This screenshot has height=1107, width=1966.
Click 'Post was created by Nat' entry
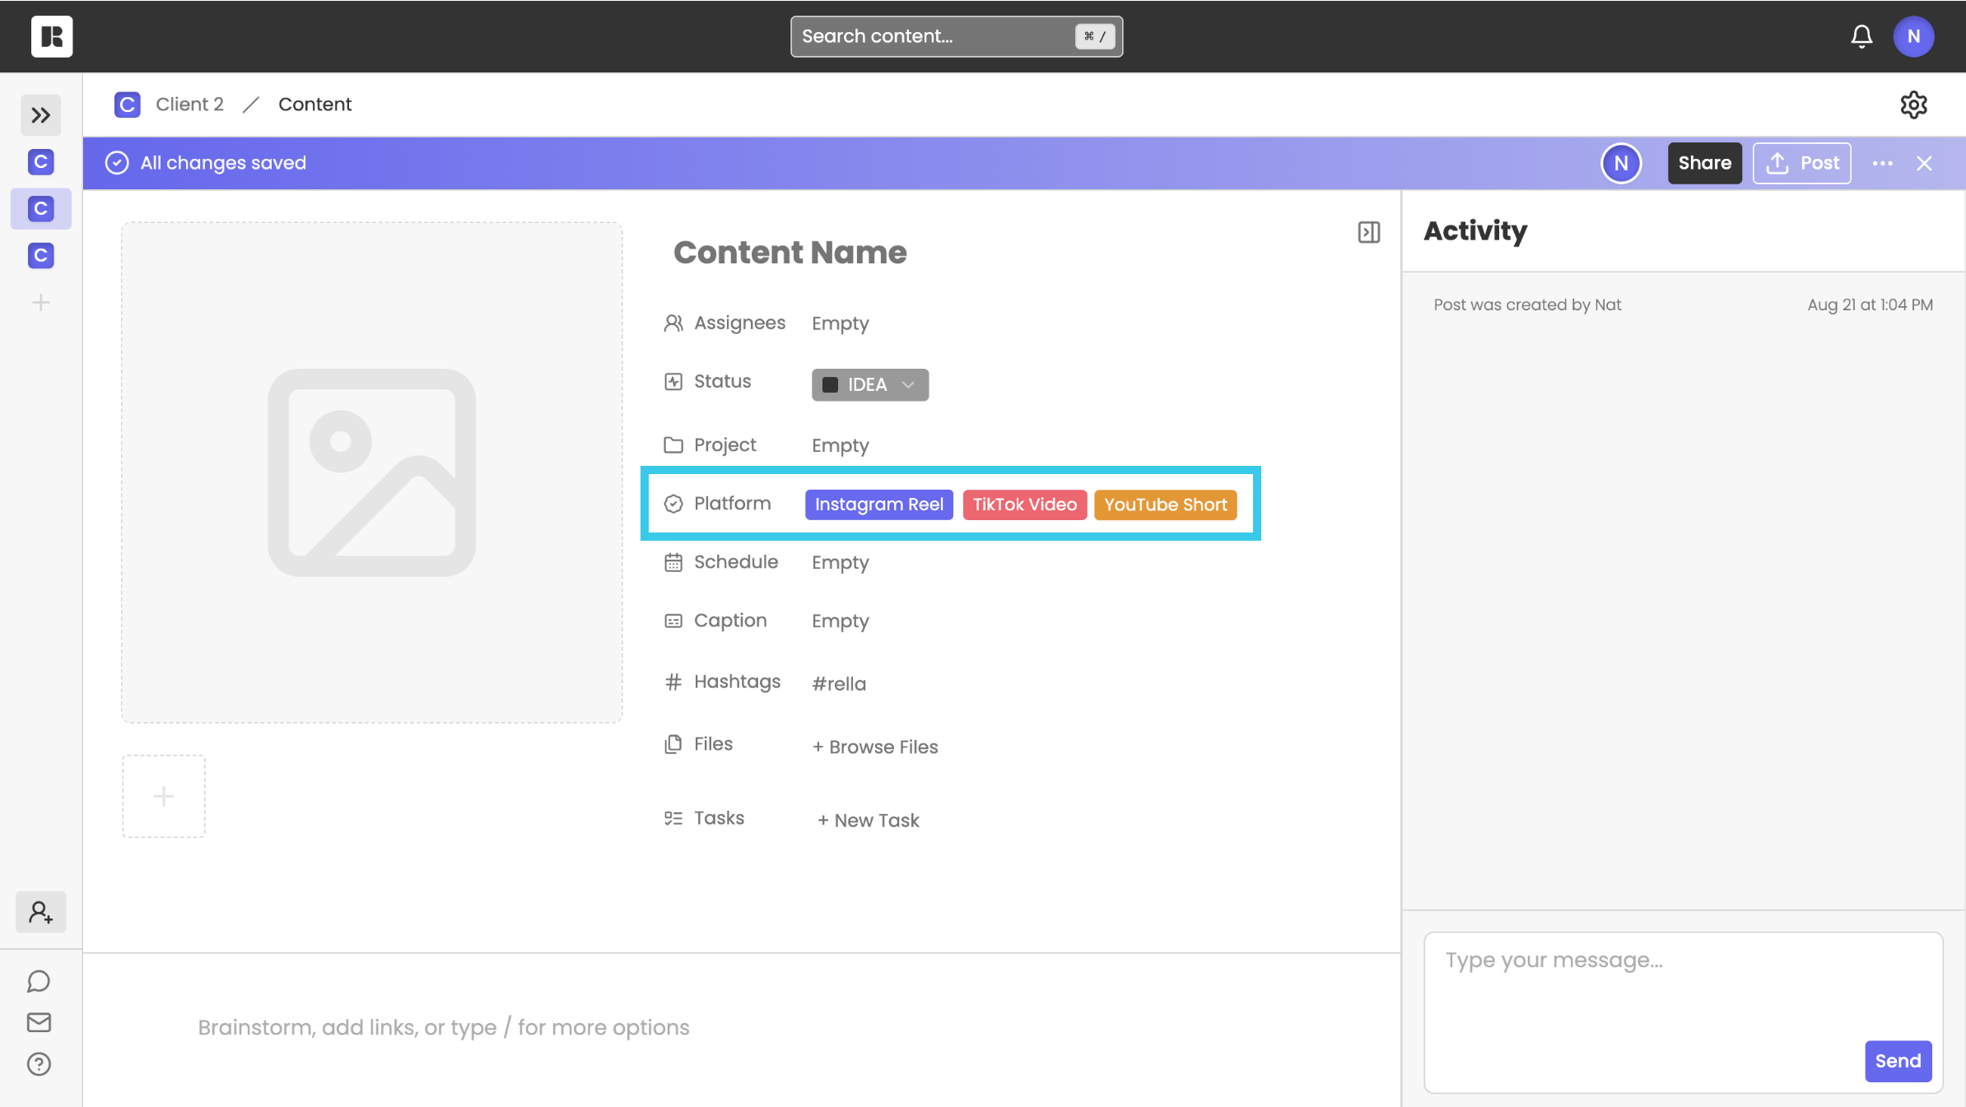(1527, 305)
